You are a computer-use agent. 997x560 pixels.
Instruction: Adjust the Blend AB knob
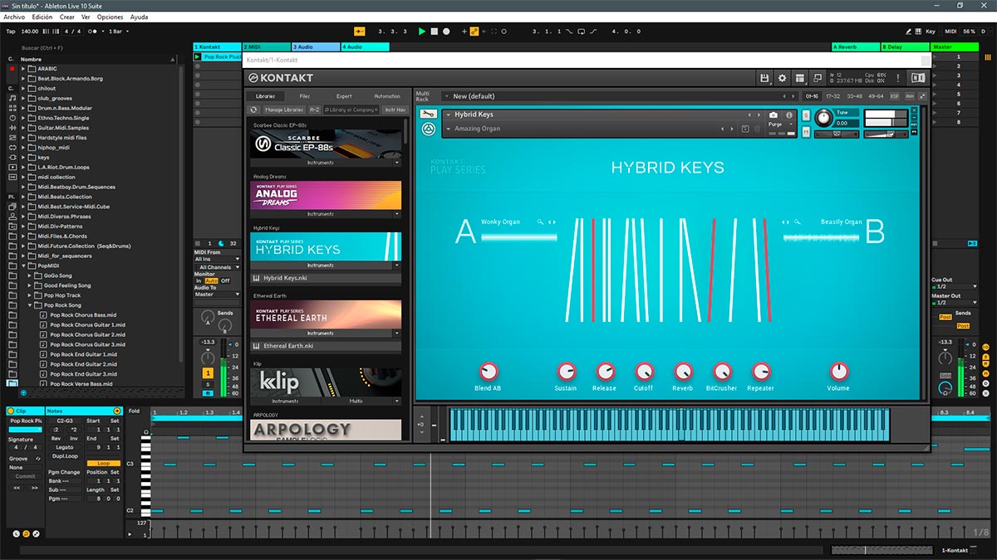489,372
